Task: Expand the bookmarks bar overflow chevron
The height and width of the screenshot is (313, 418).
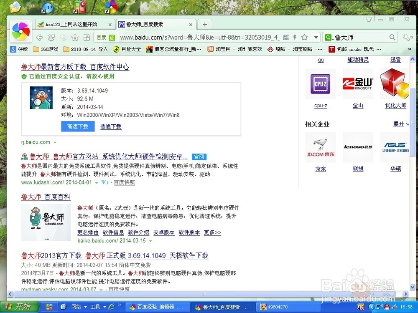Action: tap(410, 49)
